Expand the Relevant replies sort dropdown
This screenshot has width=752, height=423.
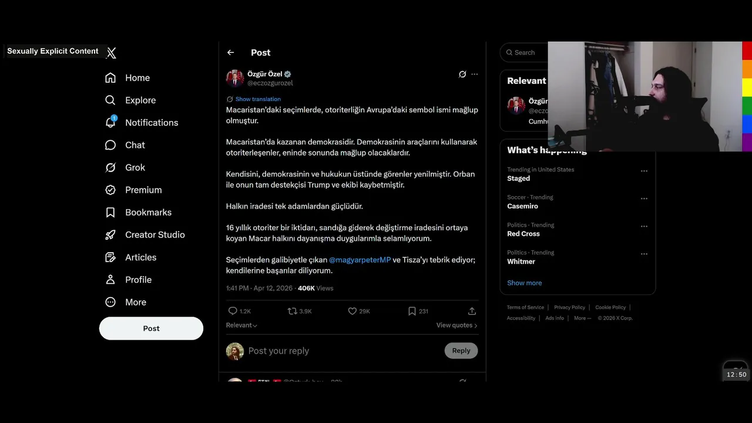pyautogui.click(x=241, y=325)
